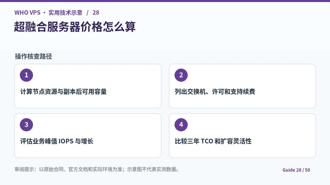This screenshot has width=330, height=185.
Task: Click the purple step 2 circle
Action: tap(181, 75)
